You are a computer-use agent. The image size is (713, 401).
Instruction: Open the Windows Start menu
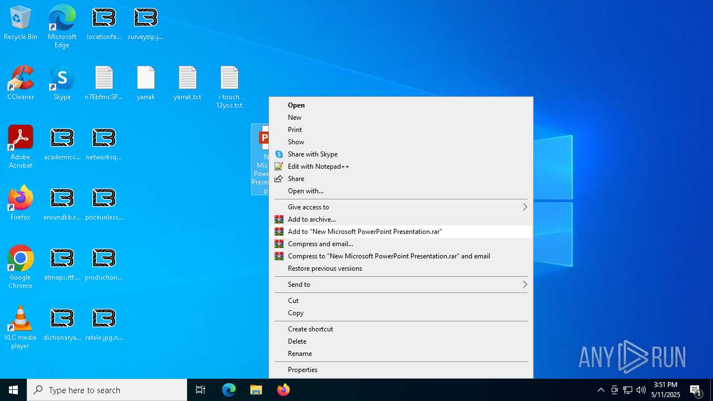[x=13, y=390]
